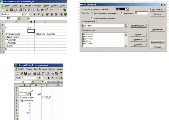Open Сервис menu in window with B3 selected
This screenshot has height=120, width=169.
coord(46,6)
